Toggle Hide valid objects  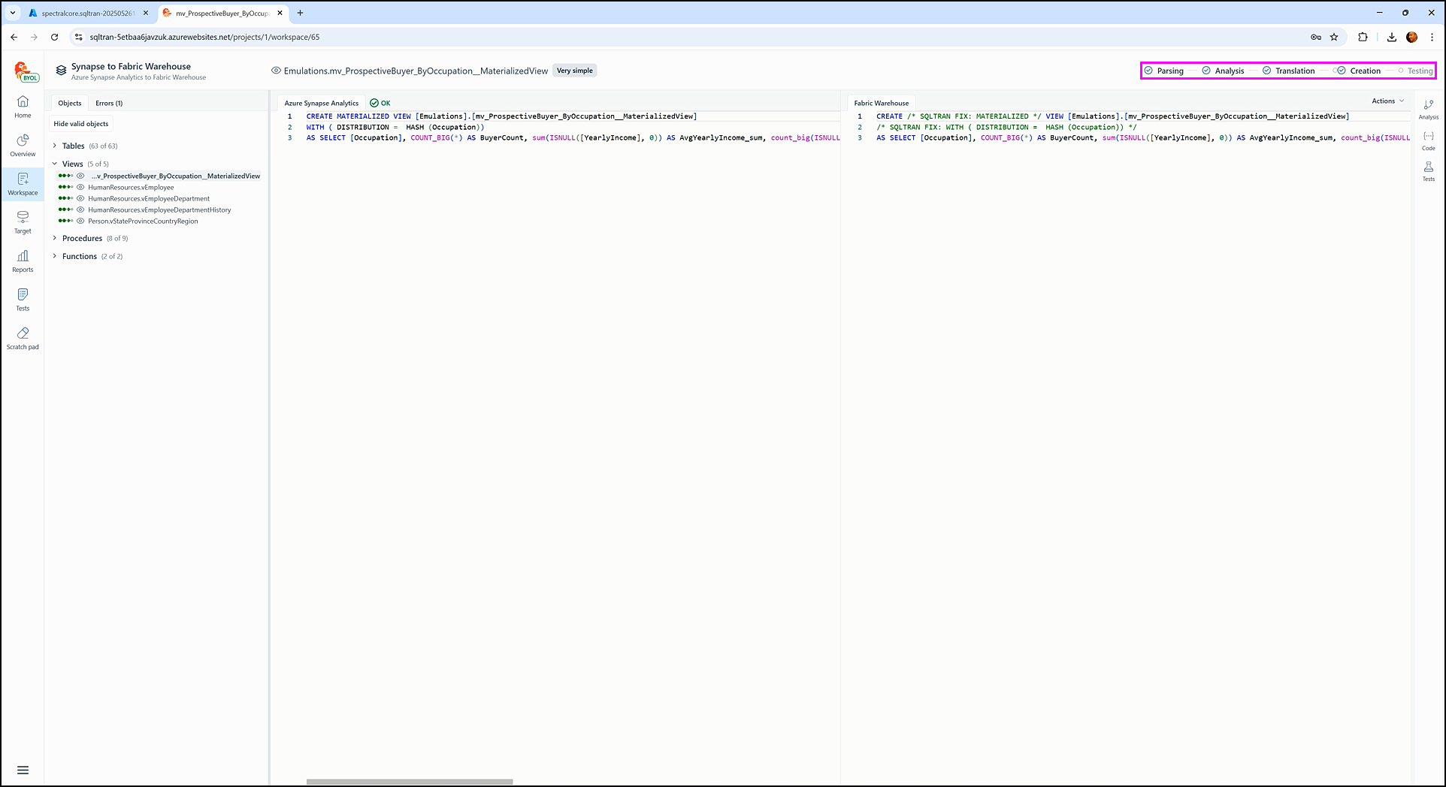pyautogui.click(x=81, y=124)
